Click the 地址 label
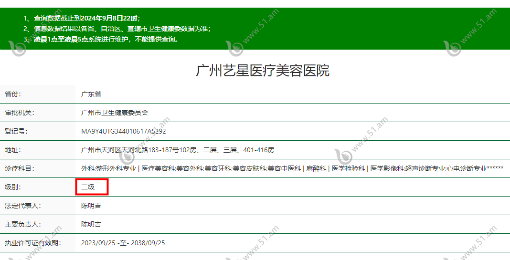 tap(13, 150)
